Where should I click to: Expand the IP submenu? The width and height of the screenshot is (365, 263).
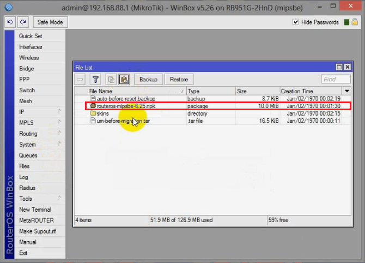tap(40, 112)
